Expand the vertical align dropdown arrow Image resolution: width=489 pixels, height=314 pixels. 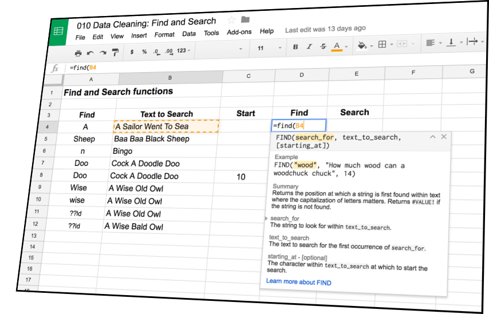point(461,42)
